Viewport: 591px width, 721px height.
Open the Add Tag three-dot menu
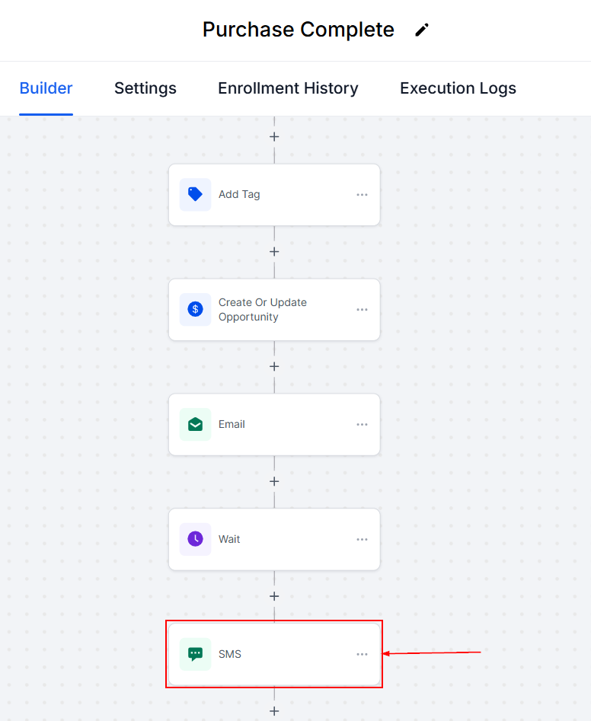(362, 195)
